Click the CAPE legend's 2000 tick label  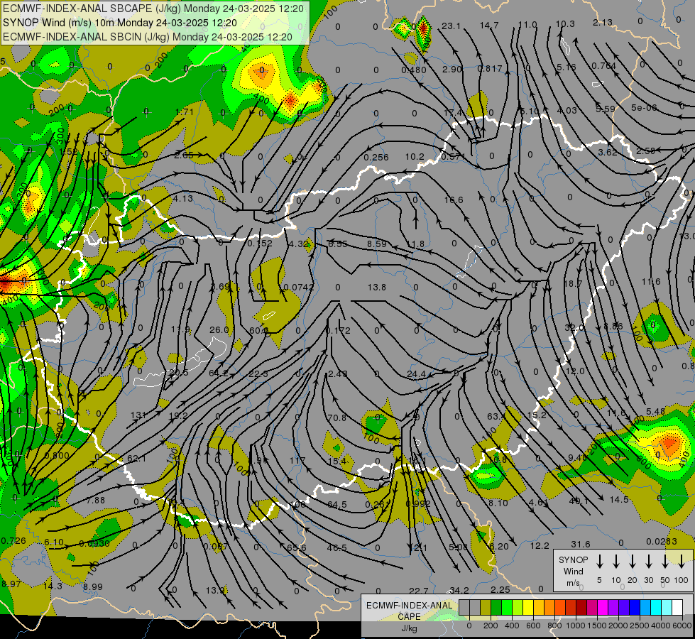[618, 626]
